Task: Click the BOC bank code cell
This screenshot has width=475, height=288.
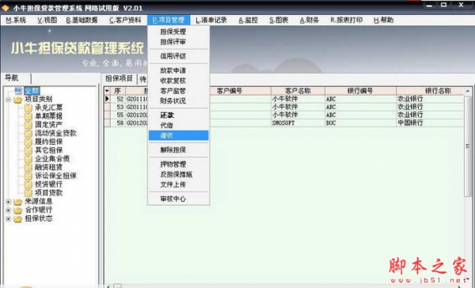Action: [360, 123]
